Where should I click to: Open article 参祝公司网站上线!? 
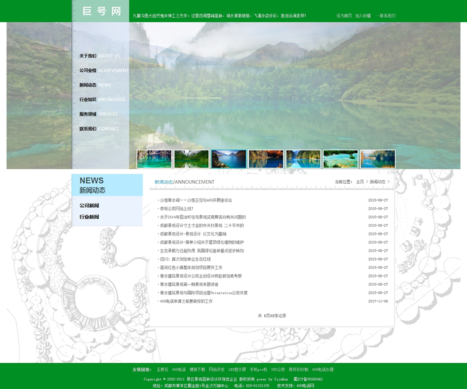coord(176,209)
